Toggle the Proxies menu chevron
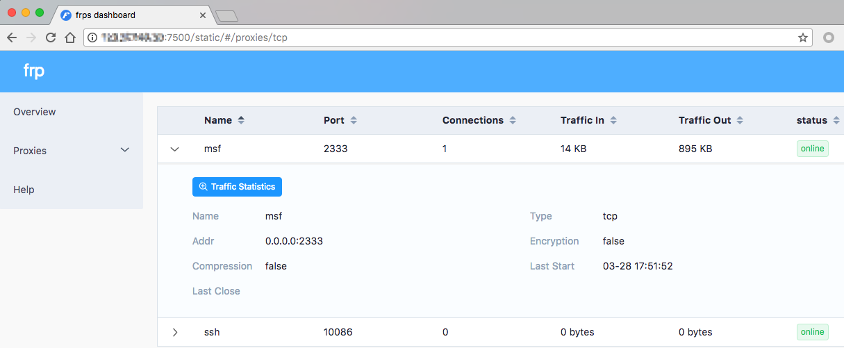Image resolution: width=844 pixels, height=348 pixels. tap(125, 150)
